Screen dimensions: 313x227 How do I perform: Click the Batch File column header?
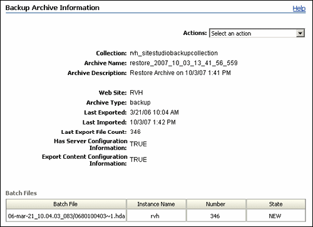point(66,204)
